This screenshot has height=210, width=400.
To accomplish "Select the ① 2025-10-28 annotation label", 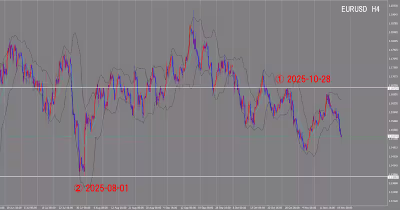I will 303,79.
